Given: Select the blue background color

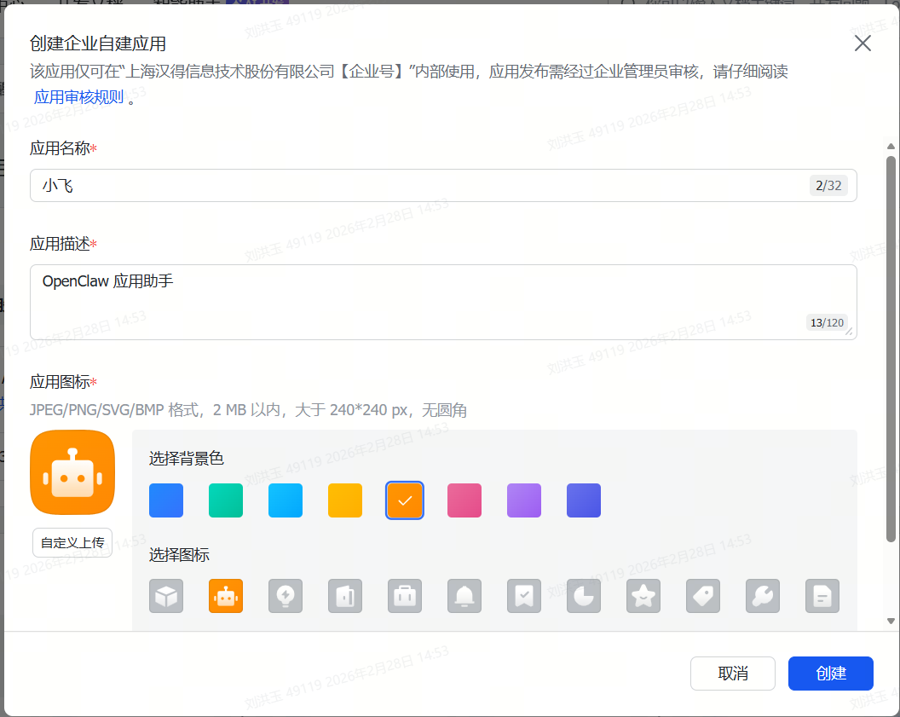Looking at the screenshot, I should click(x=166, y=500).
